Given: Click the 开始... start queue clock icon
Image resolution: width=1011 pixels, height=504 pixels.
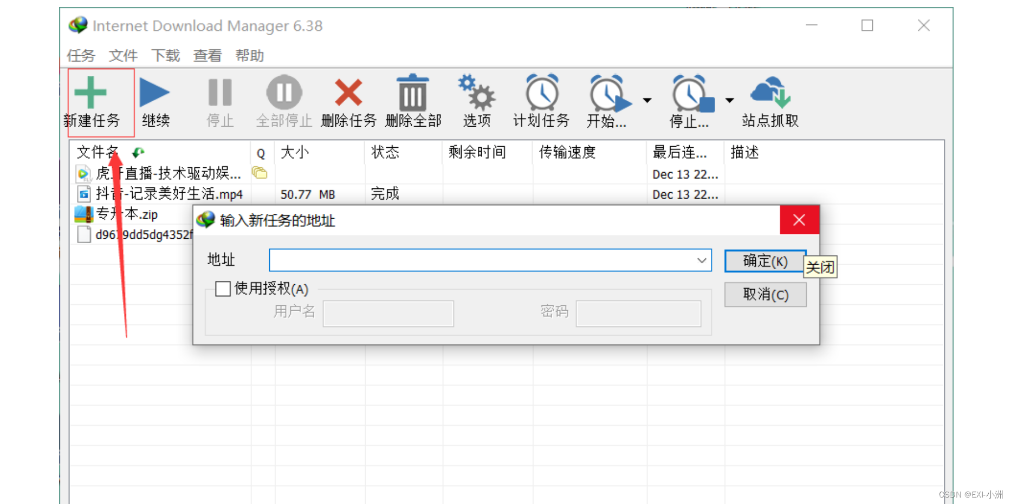Looking at the screenshot, I should tap(610, 93).
